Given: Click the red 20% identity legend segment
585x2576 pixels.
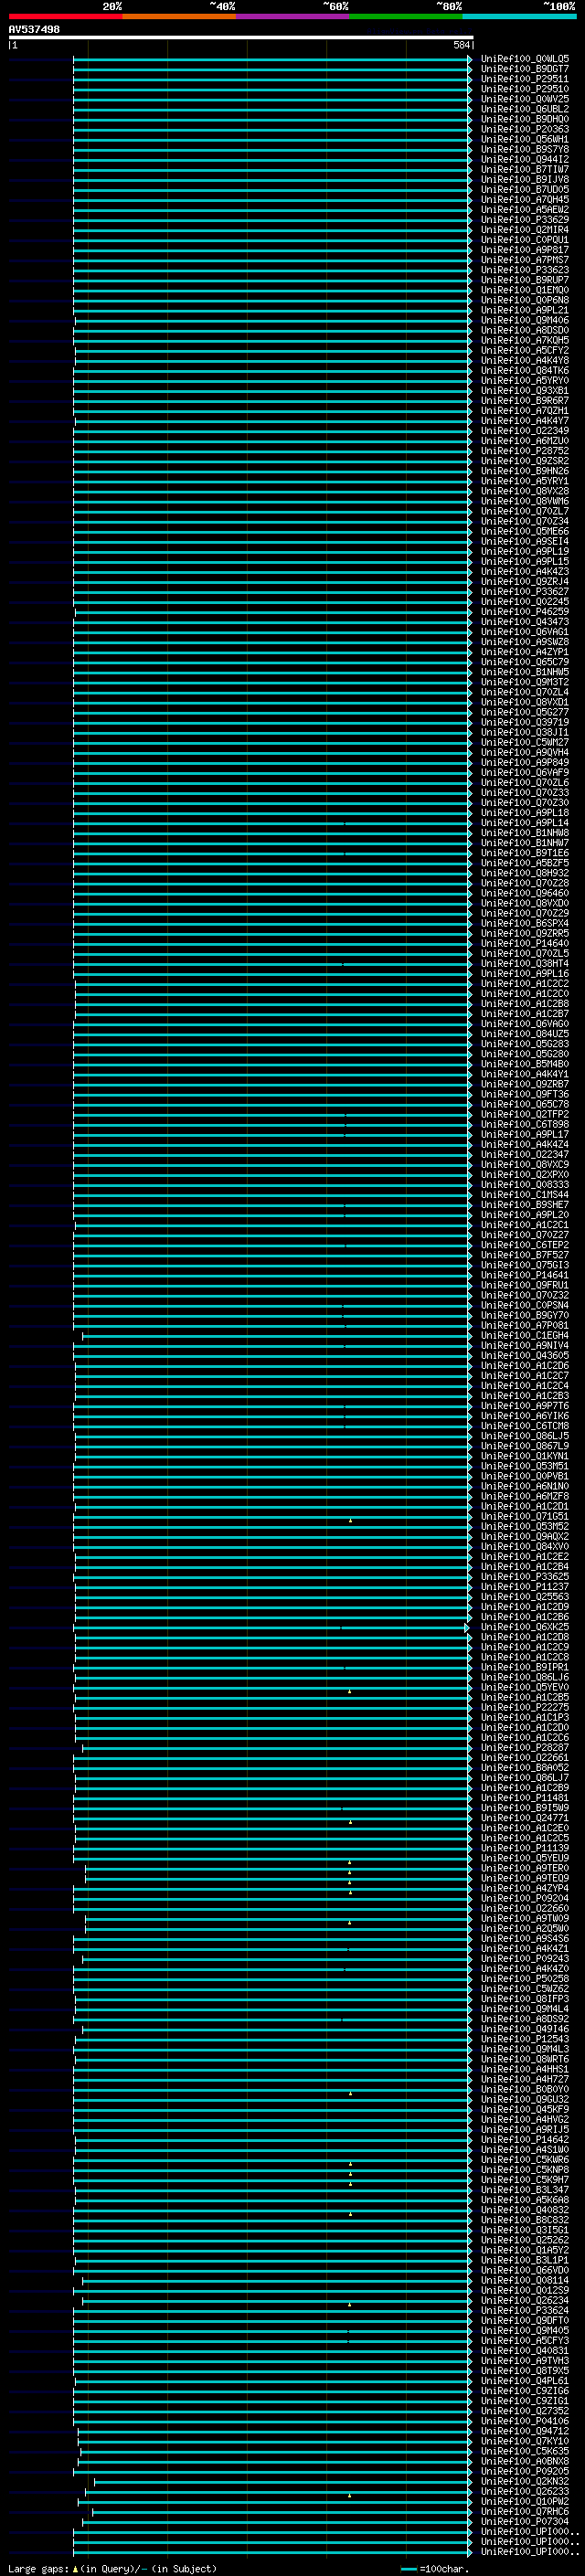Looking at the screenshot, I should tap(65, 16).
